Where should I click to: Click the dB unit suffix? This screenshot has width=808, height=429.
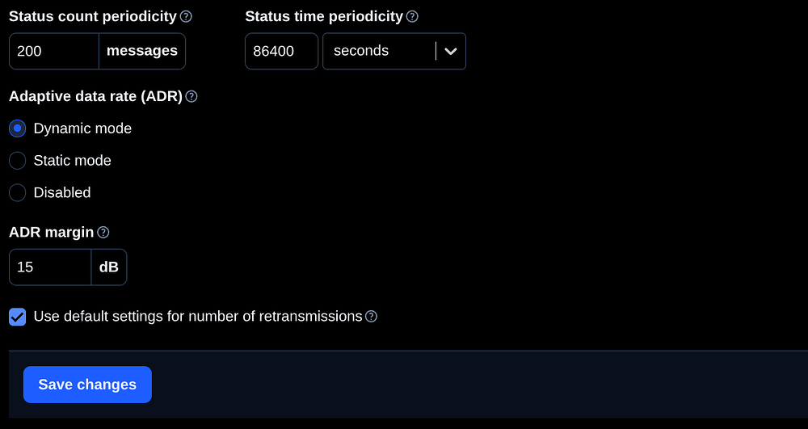109,267
